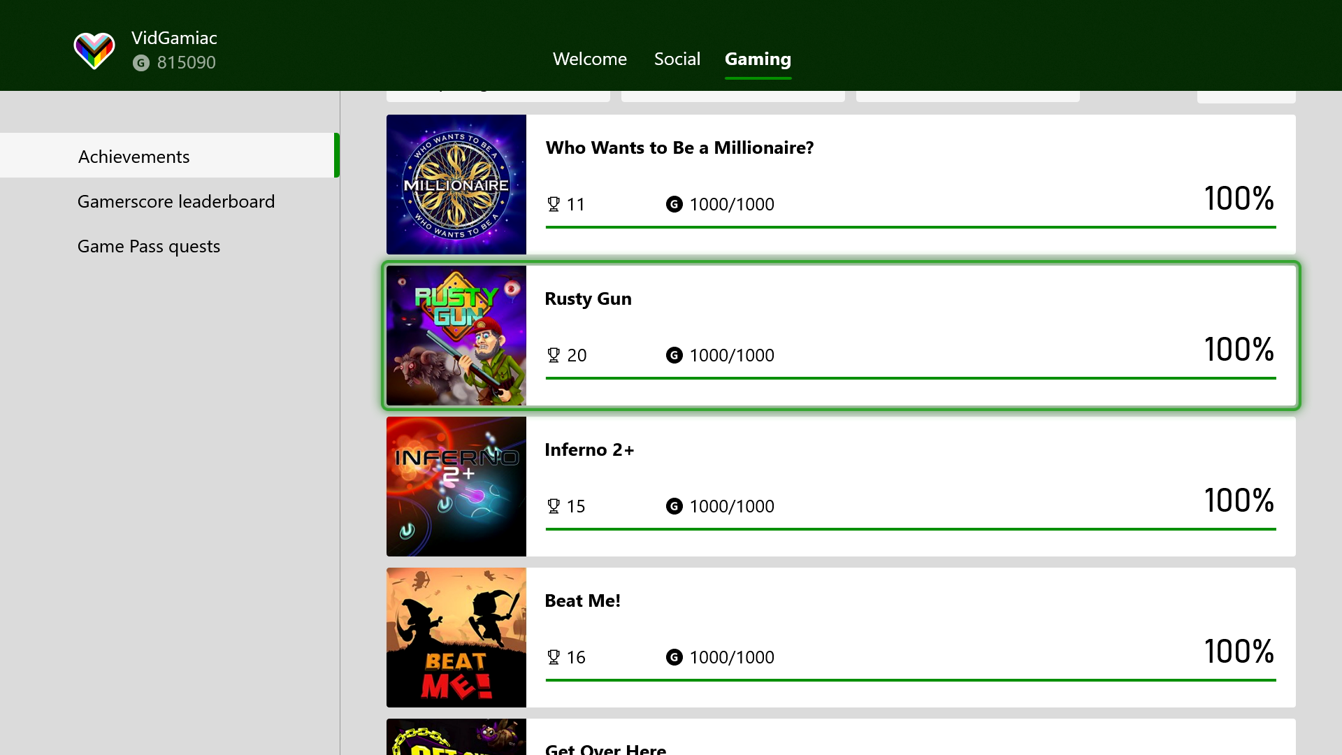Click the trophy icon for Rusty Gun
Screen dimensions: 1342x755
pos(554,355)
